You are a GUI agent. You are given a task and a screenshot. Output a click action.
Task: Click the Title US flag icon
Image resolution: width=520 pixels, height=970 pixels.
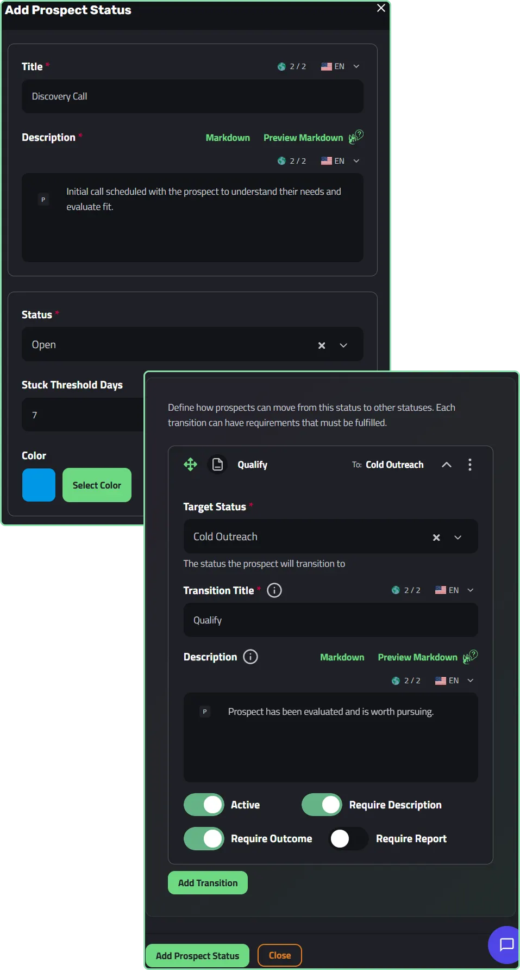click(x=327, y=66)
